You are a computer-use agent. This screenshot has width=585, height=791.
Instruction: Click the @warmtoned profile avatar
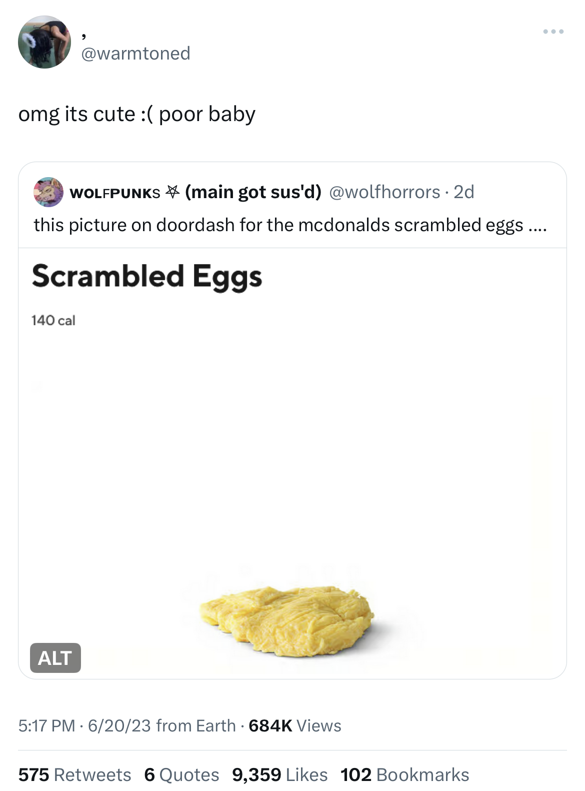[44, 42]
